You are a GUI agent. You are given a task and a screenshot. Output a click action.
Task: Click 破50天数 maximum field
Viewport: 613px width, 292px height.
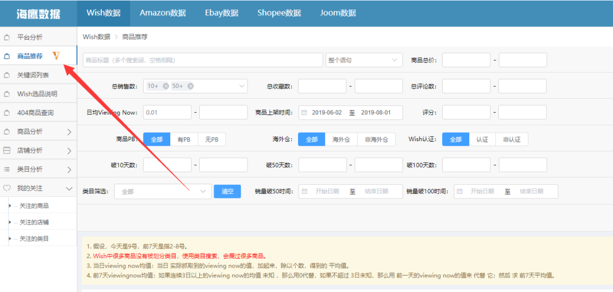379,165
